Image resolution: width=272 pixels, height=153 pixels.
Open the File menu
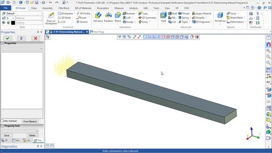[6, 8]
